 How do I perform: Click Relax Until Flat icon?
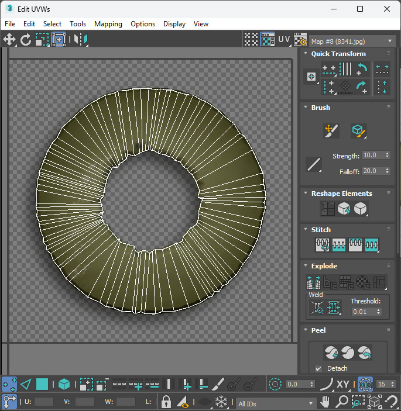[x=344, y=209]
